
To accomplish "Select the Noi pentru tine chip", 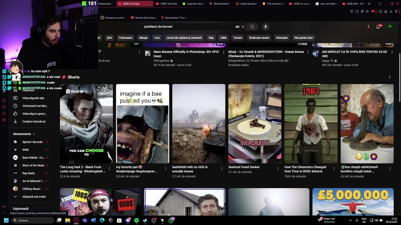I will pyautogui.click(x=304, y=38).
